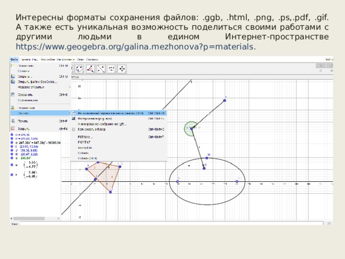The width and height of the screenshot is (345, 259).
Task: Select the circle through points tool
Action: pyautogui.click(x=79, y=69)
